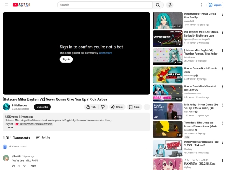
Task: Click Sign in button on video player
Action: point(66,59)
